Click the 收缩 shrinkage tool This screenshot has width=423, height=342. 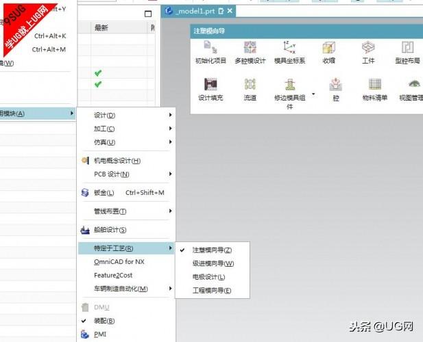click(x=329, y=53)
